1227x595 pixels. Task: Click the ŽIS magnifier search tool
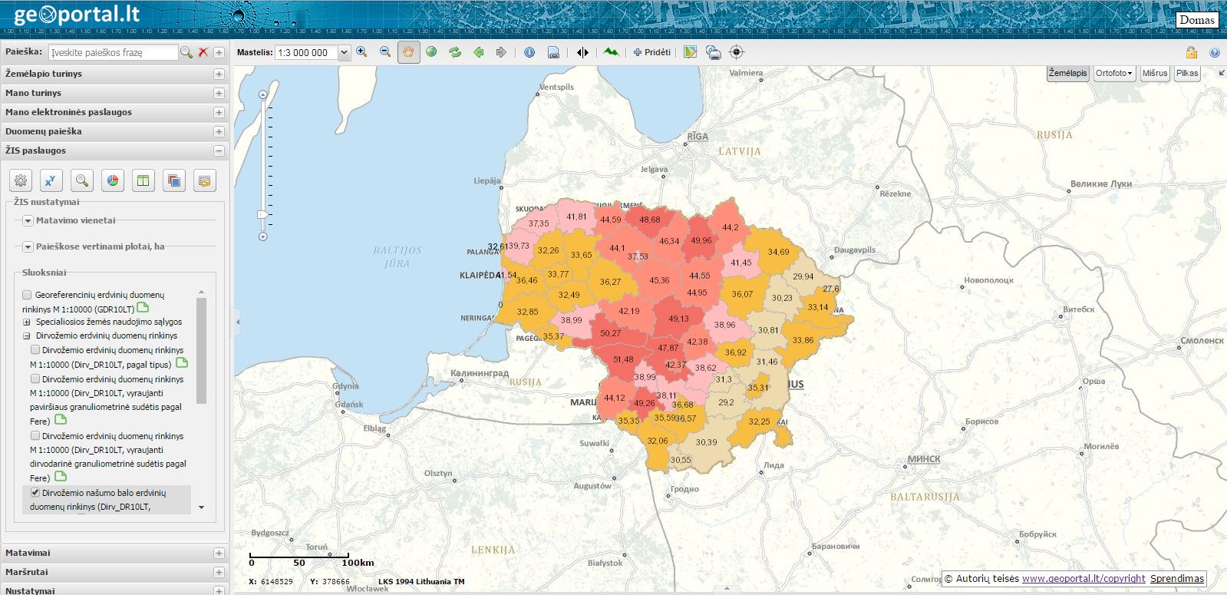pos(82,180)
